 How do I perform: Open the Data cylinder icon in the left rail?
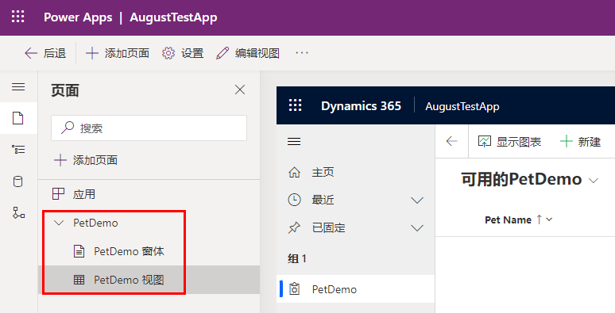pos(18,181)
